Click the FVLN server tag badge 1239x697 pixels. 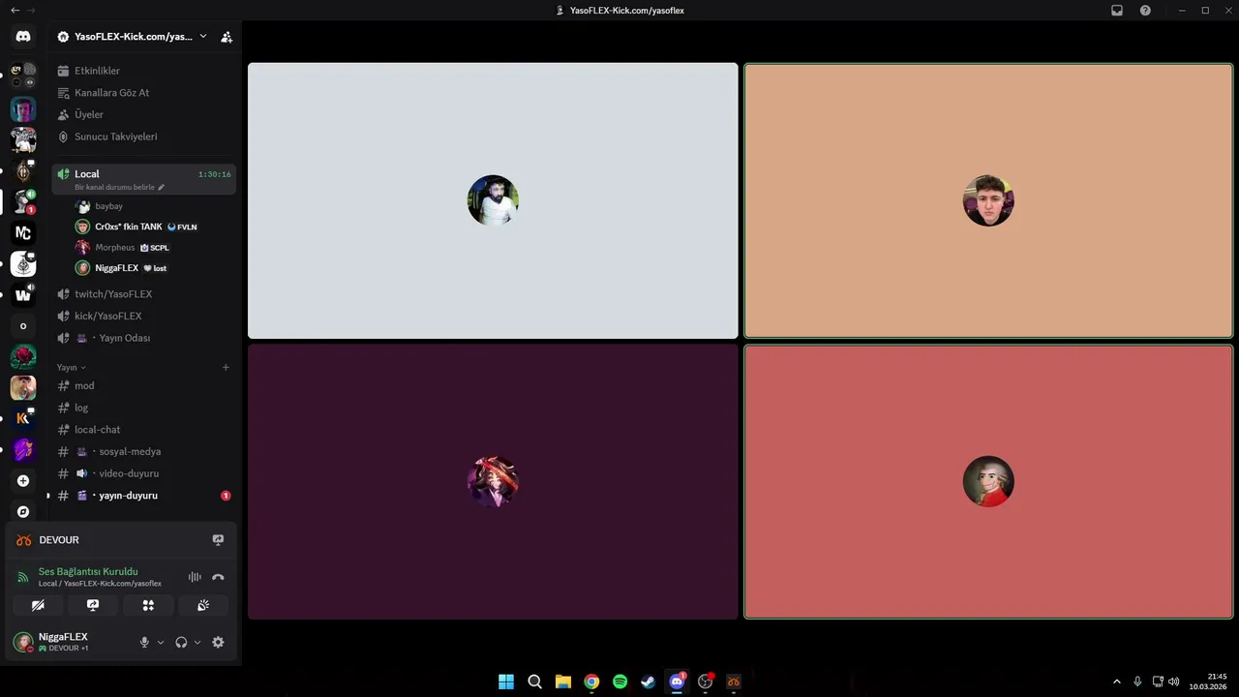click(x=182, y=227)
